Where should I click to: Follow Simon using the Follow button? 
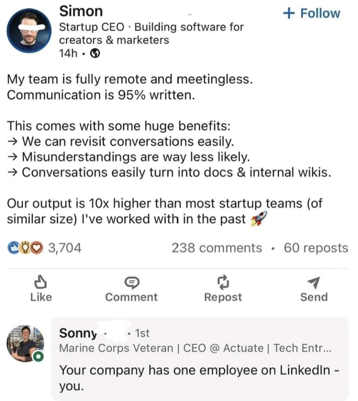tap(312, 13)
